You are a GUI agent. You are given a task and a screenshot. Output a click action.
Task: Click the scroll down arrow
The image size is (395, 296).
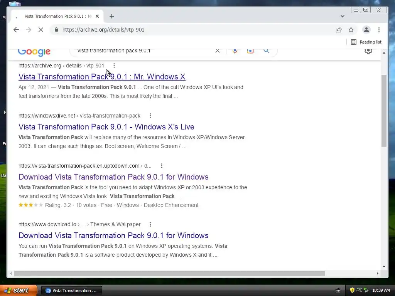point(384,267)
